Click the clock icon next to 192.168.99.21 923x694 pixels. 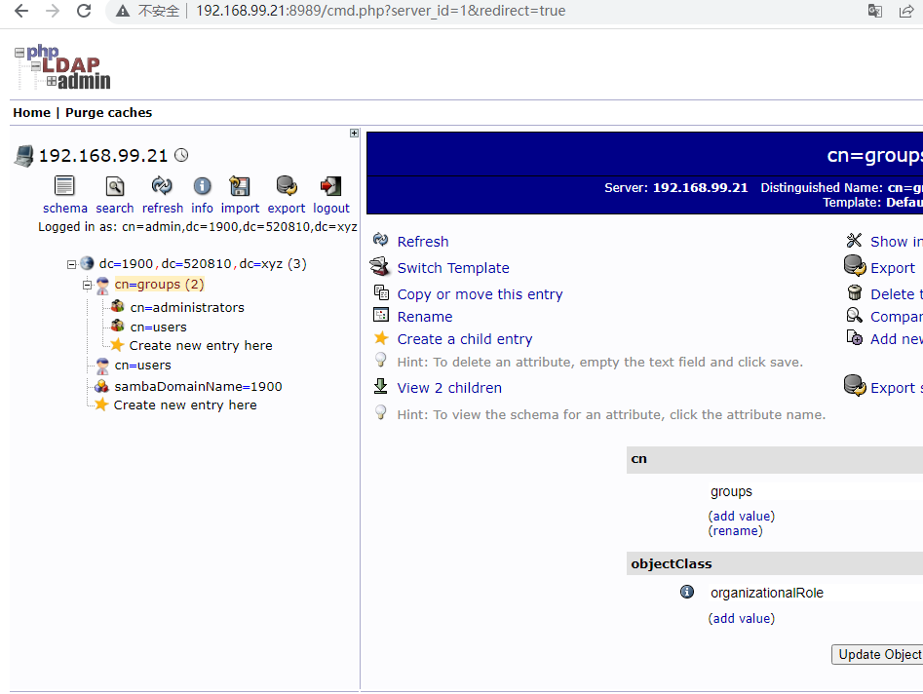(x=181, y=155)
